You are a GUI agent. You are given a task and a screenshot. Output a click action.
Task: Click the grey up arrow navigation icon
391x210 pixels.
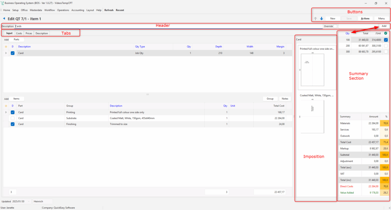coord(315,18)
